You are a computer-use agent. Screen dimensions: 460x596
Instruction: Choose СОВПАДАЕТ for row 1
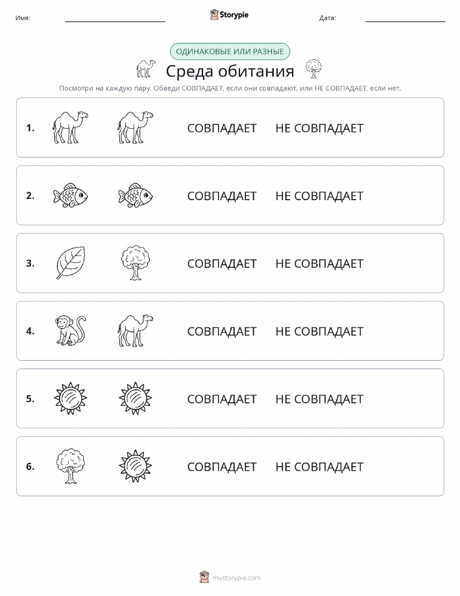222,128
